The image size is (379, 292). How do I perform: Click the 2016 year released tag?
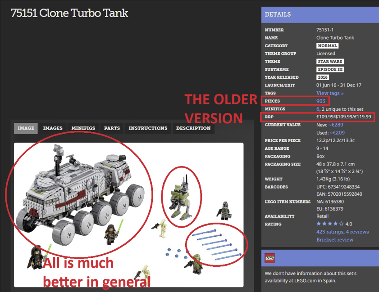[x=323, y=77]
